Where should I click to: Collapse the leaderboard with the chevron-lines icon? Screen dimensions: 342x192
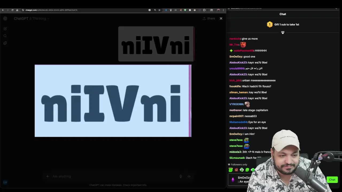[283, 33]
